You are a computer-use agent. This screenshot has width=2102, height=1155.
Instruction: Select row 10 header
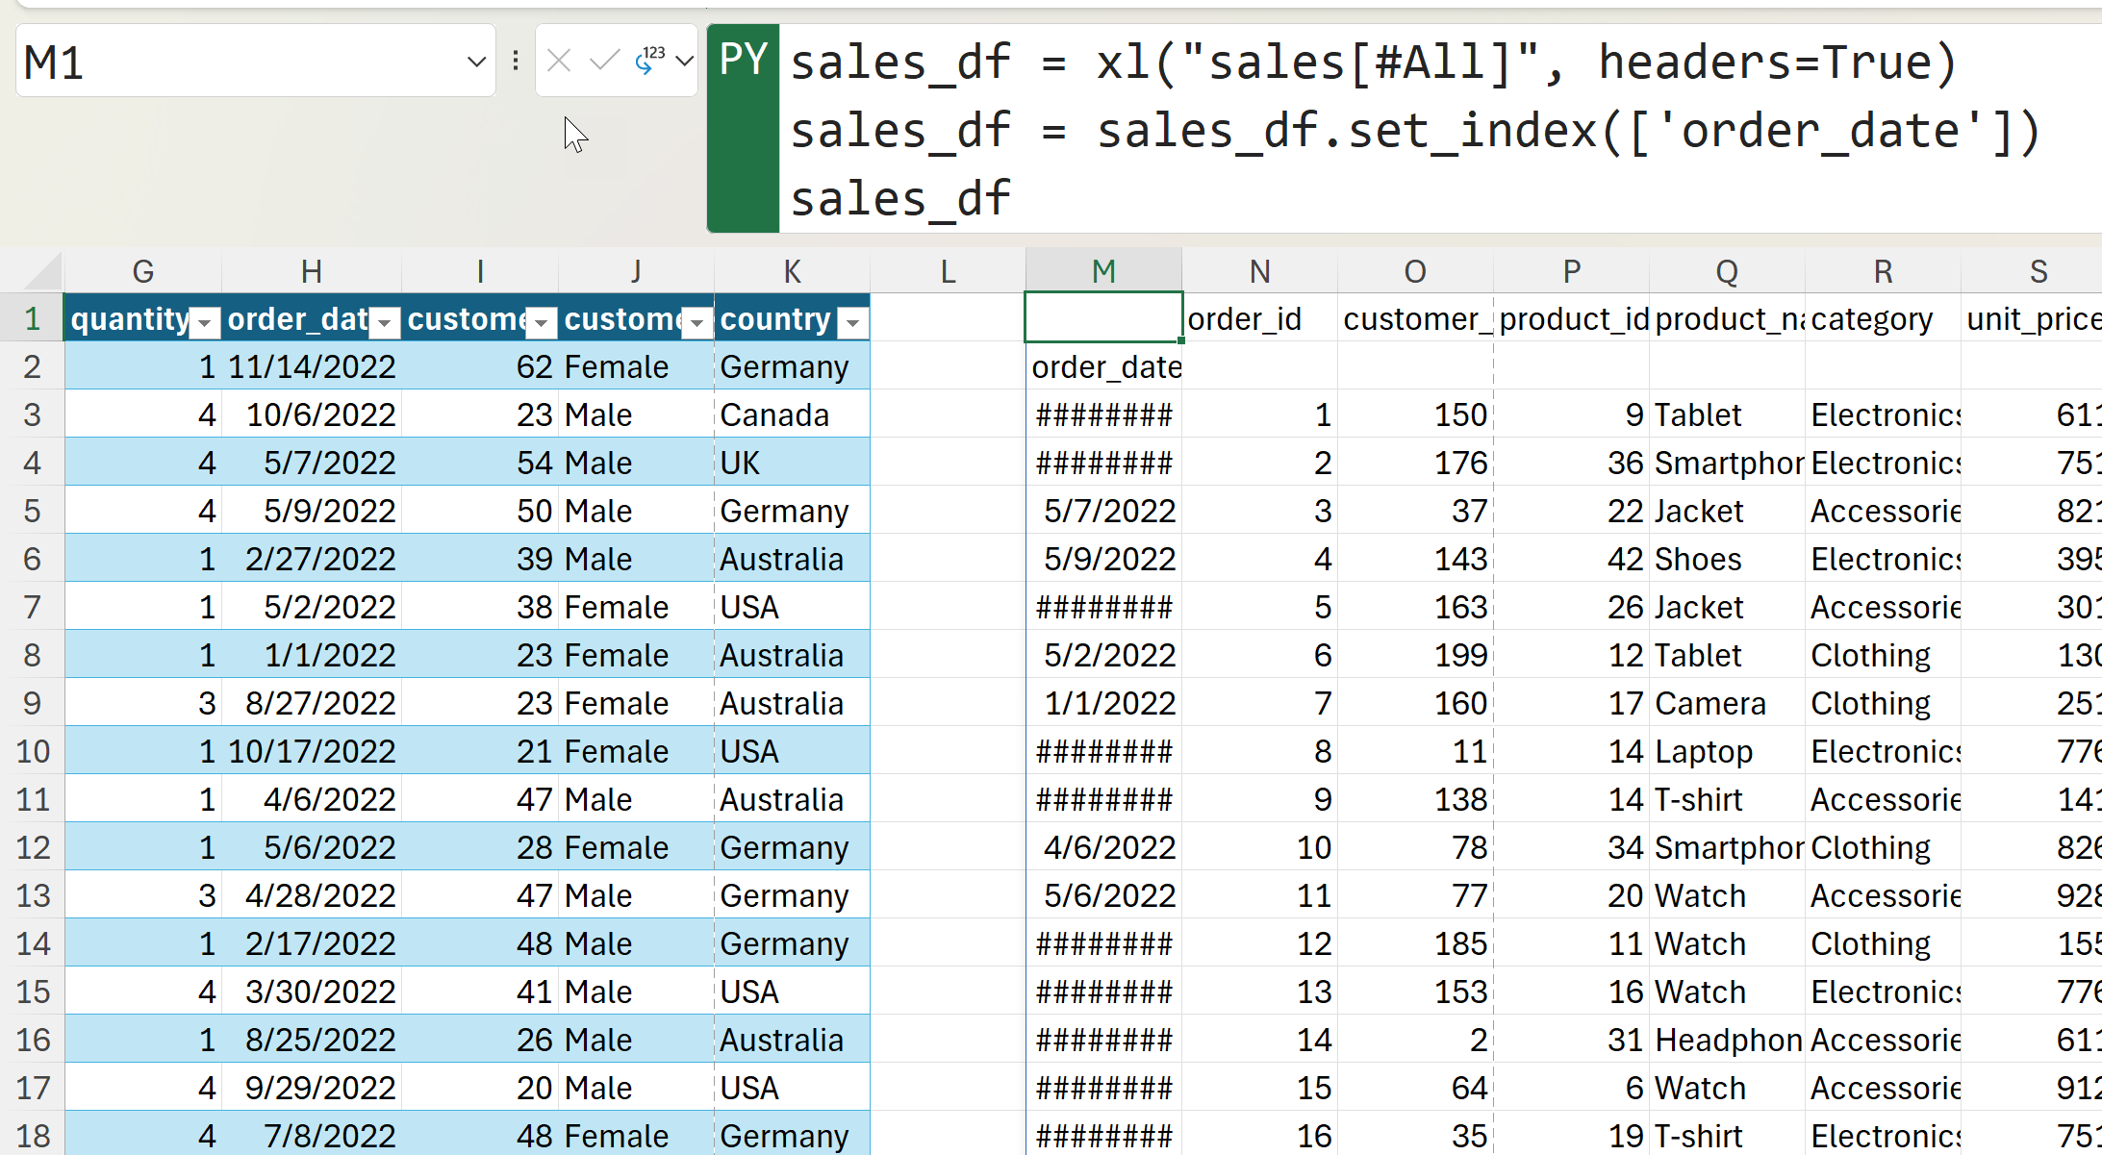pyautogui.click(x=32, y=751)
